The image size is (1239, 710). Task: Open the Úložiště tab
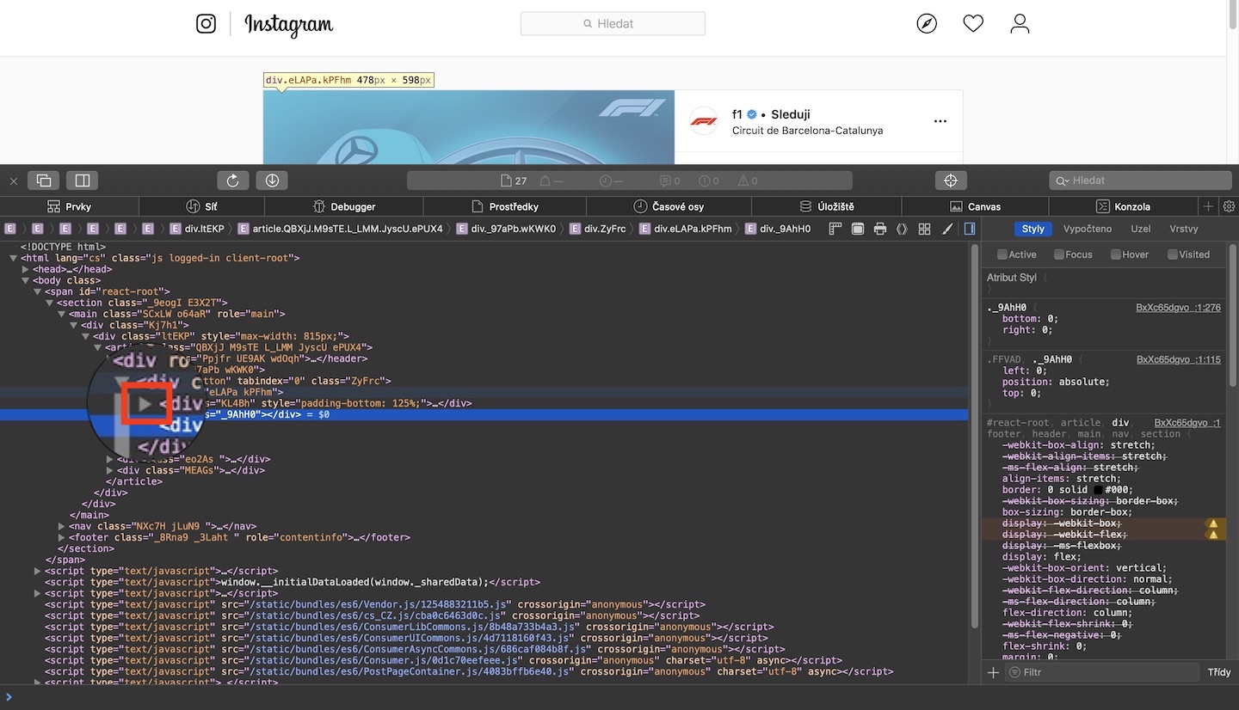pyautogui.click(x=826, y=206)
